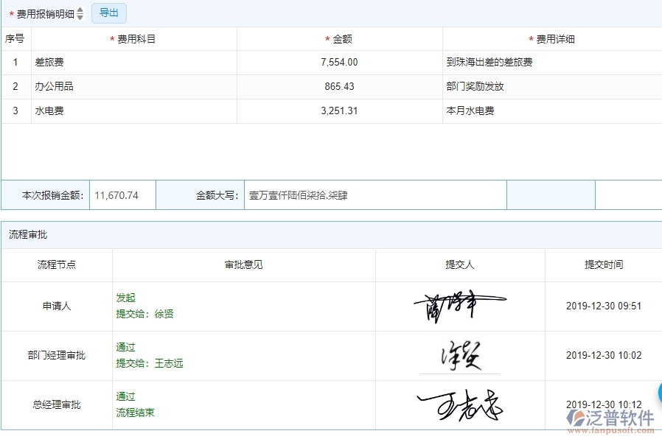Click the blue floating circle icon at right edge
This screenshot has height=442, width=662.
658,393
